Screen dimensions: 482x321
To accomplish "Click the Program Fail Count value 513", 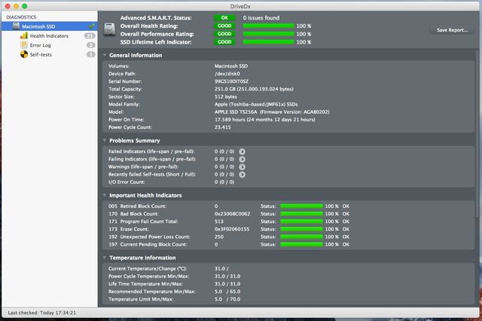I will coord(219,222).
